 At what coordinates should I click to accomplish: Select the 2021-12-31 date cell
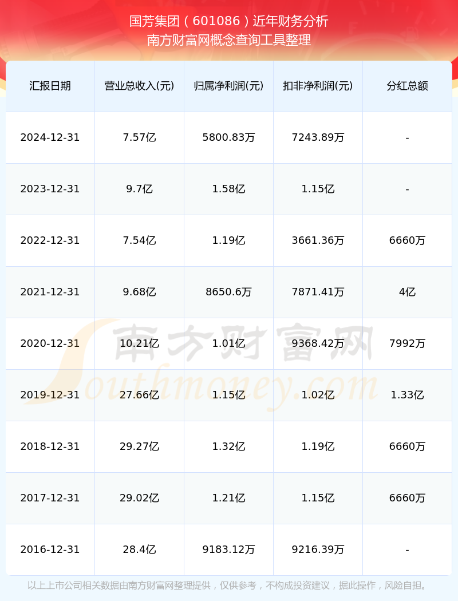(50, 292)
